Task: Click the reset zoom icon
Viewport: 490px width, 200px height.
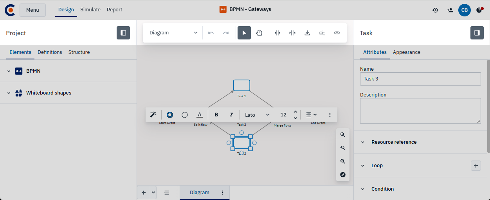Action: point(343,148)
